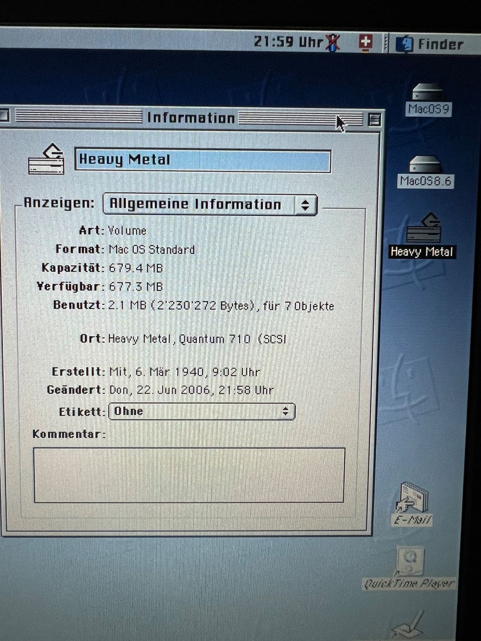Click the crossed-out icon beside the clock
This screenshot has width=481, height=641.
coord(333,43)
